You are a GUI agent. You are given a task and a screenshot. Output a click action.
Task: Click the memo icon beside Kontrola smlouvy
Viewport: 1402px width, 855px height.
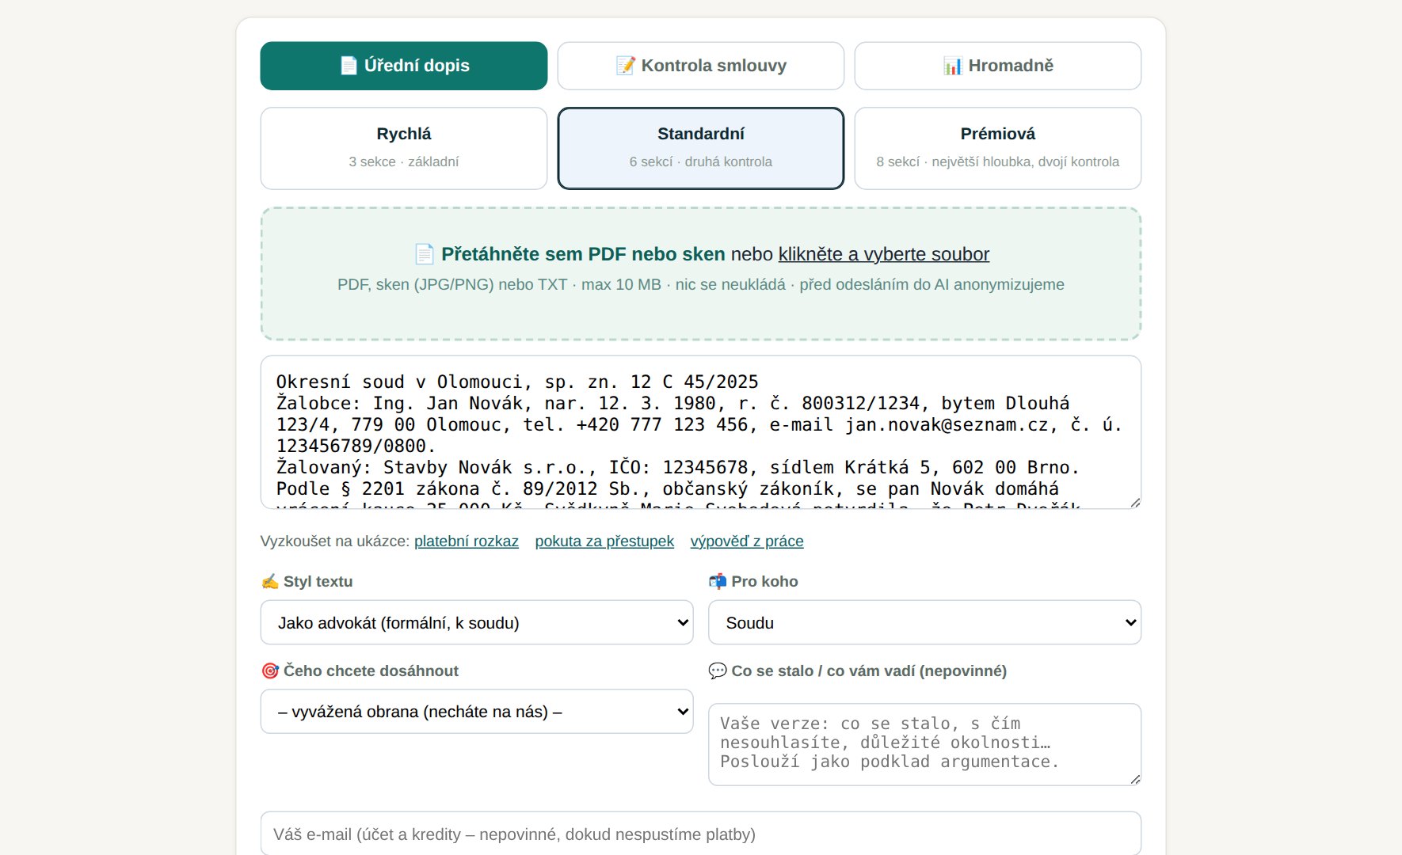[x=626, y=66]
